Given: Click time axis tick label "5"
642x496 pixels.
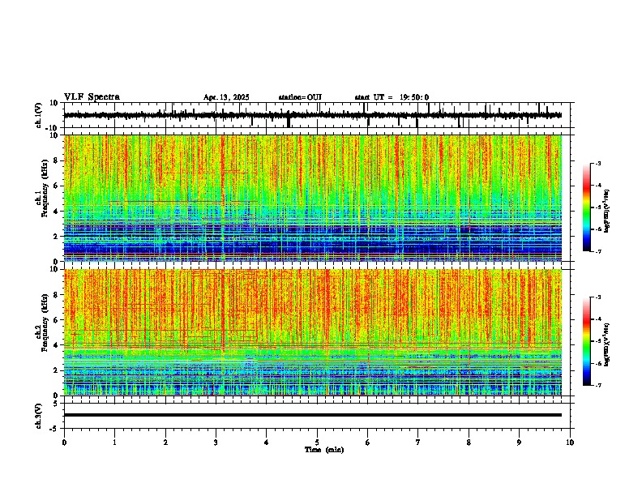Looking at the screenshot, I should (x=317, y=443).
